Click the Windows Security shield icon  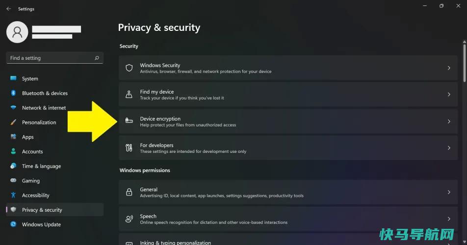[129, 68]
